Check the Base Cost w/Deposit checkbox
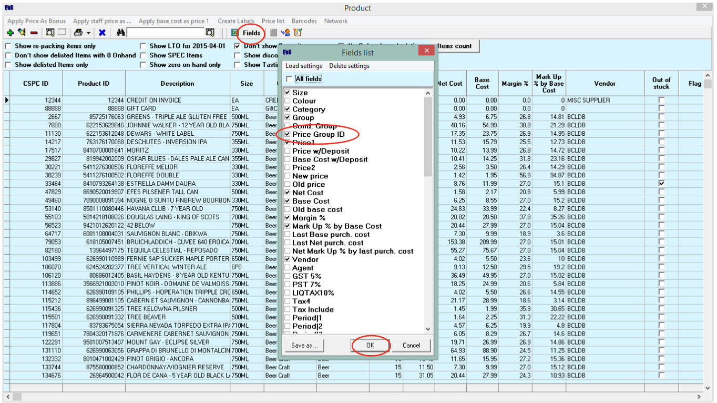 287,159
